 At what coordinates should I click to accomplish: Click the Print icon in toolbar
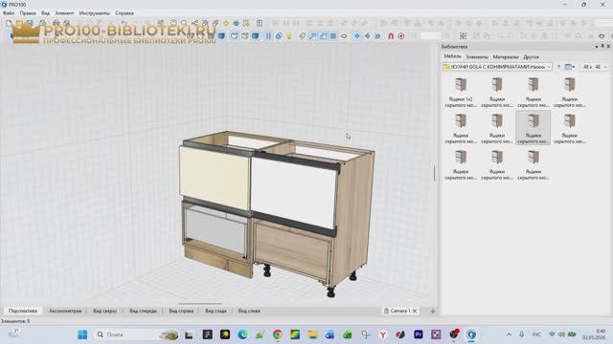tap(56, 23)
